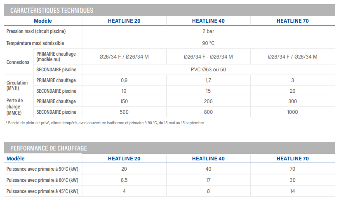Click the Connexions row label
341x207 pixels.
point(18,62)
